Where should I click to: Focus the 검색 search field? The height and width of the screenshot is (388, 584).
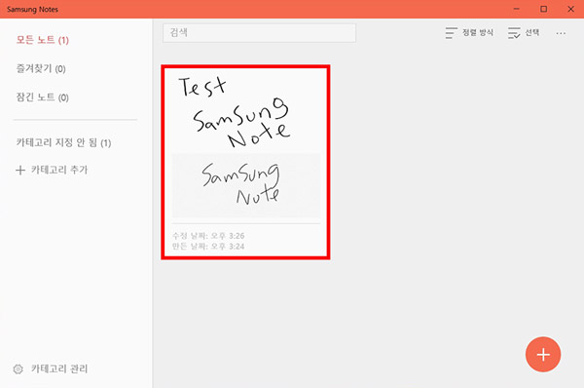259,33
